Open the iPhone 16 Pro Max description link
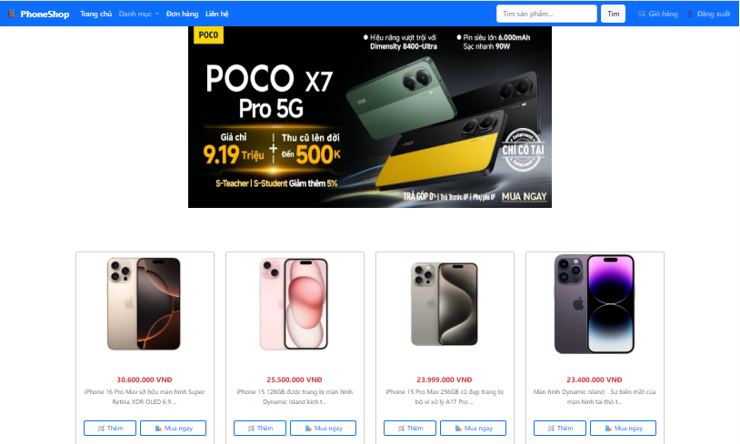 [x=145, y=396]
